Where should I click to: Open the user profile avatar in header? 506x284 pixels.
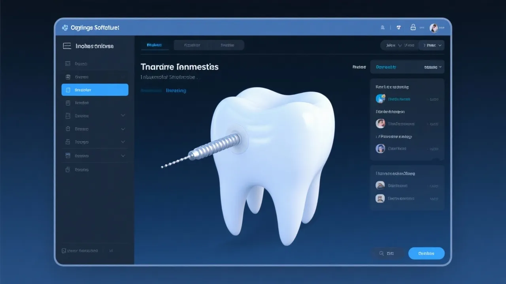[x=434, y=28]
